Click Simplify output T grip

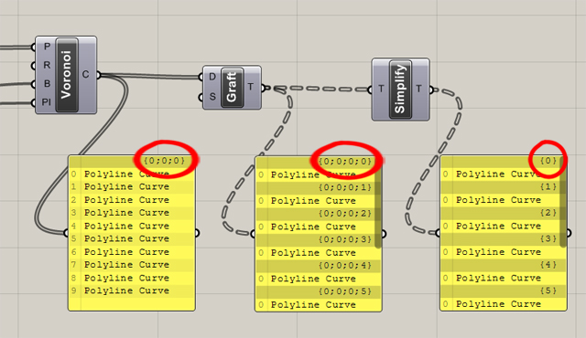(431, 90)
